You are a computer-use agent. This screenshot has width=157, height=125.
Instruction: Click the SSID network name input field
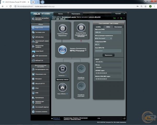[108, 32]
